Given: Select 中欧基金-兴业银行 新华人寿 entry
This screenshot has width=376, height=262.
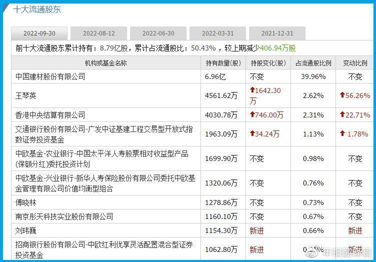Looking at the screenshot, I should [x=105, y=183].
